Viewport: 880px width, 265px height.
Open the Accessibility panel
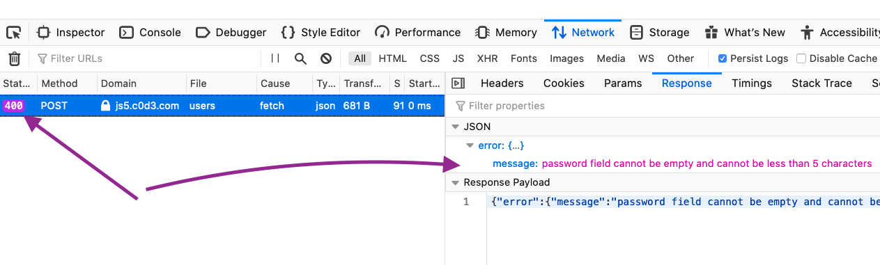click(840, 32)
